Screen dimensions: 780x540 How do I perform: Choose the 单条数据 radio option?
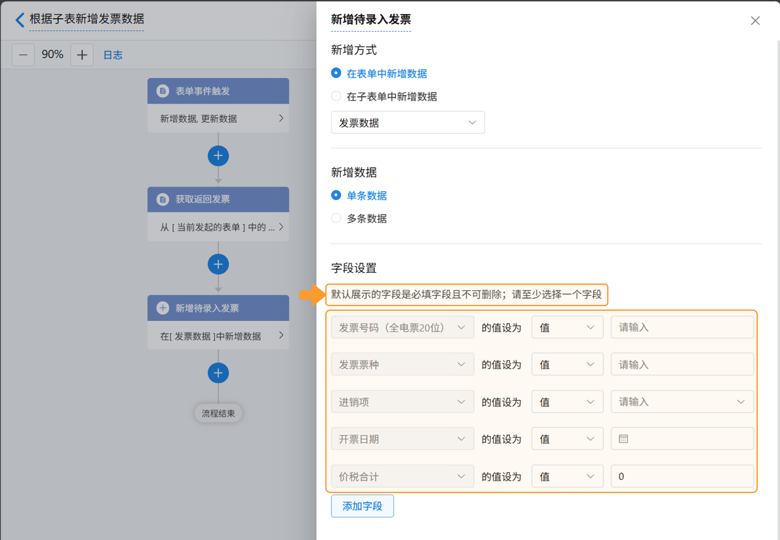tap(336, 195)
